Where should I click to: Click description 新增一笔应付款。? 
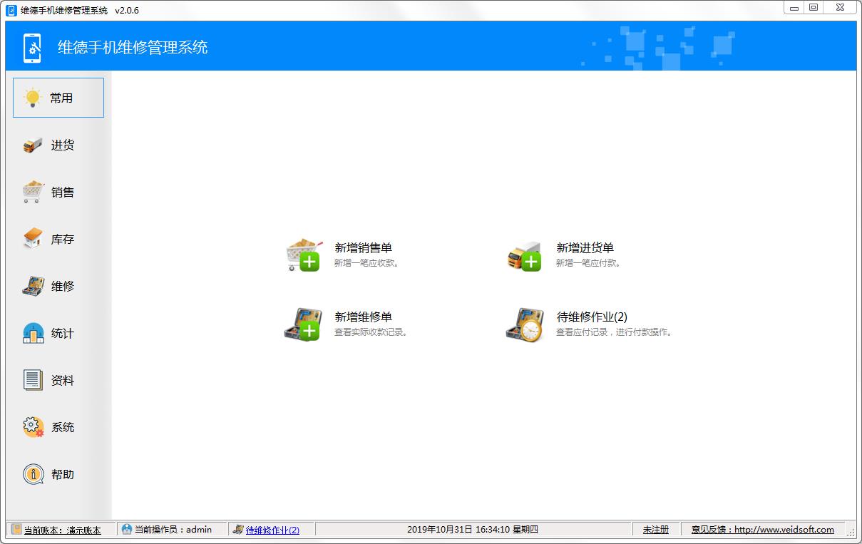coord(589,263)
